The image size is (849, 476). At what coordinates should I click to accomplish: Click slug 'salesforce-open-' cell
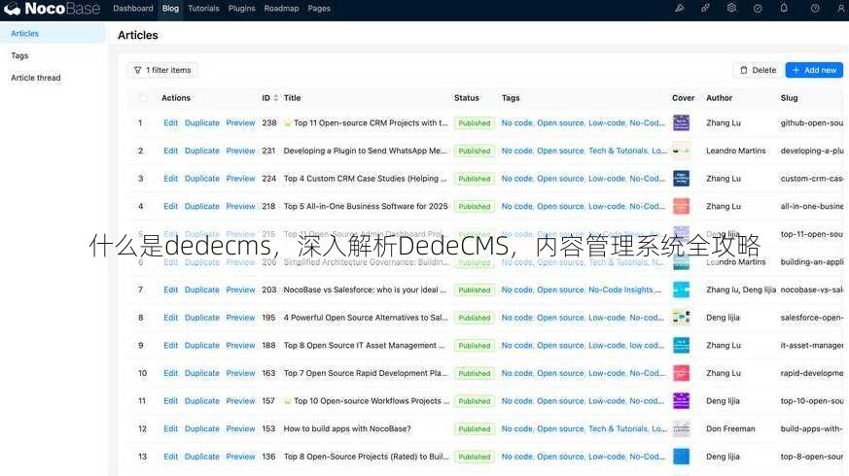coord(812,318)
